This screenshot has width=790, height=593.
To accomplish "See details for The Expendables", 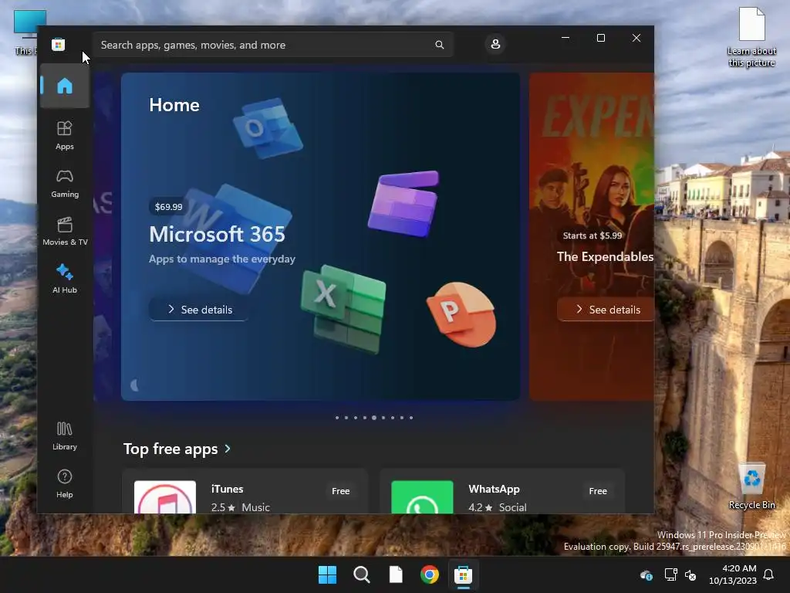I will pyautogui.click(x=606, y=310).
